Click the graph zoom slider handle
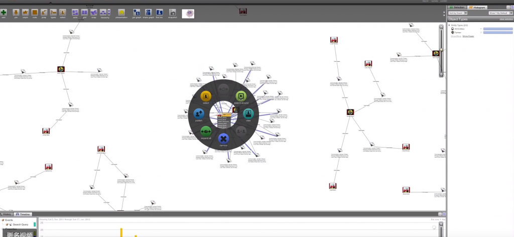514x237 pixels. (x=441, y=50)
